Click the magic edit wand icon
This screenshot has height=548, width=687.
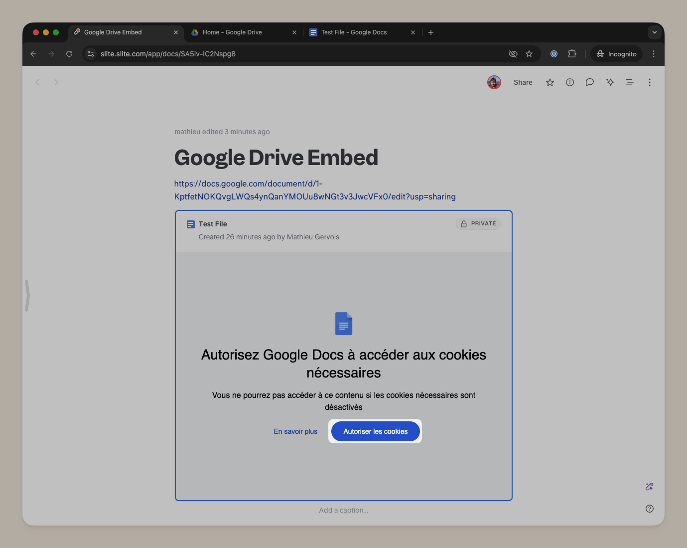point(650,487)
